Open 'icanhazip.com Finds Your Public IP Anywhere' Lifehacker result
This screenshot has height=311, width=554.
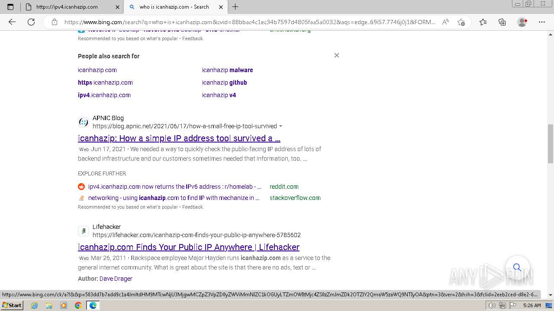(x=189, y=247)
